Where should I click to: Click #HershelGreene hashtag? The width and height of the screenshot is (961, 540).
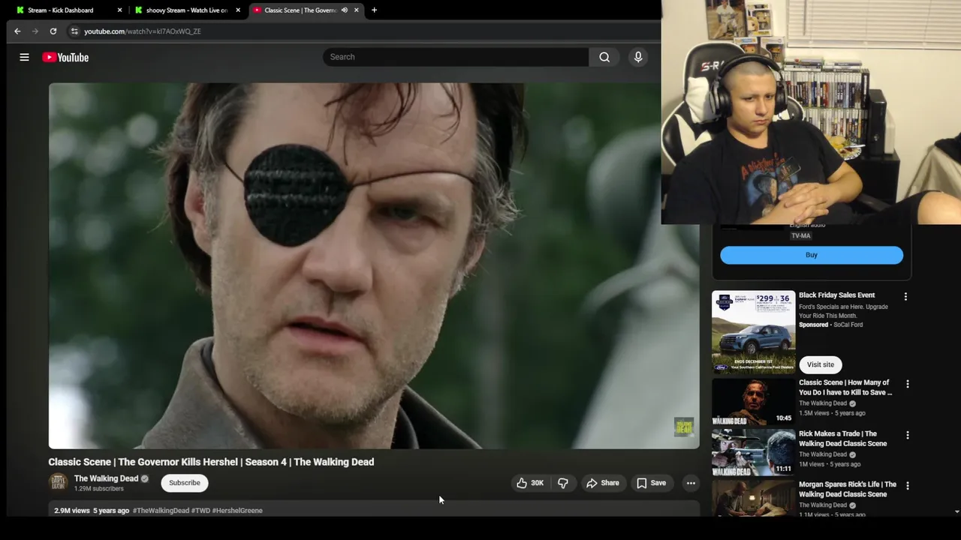tap(237, 511)
